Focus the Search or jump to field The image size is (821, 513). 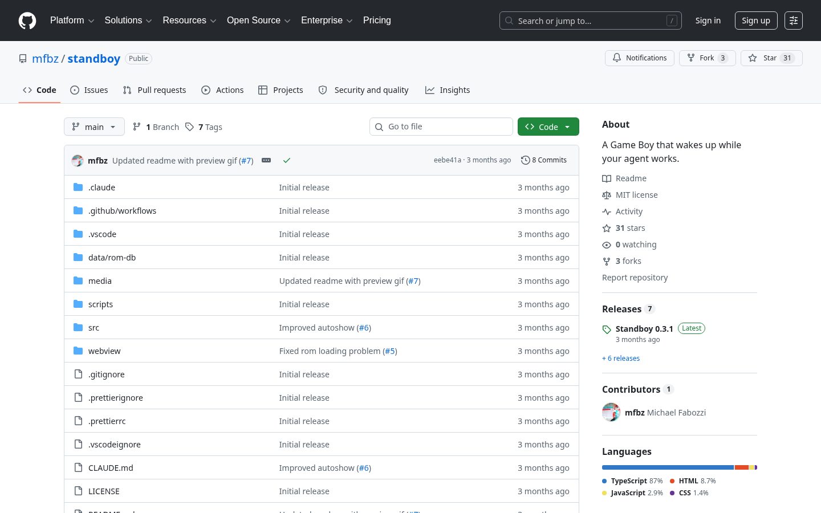(591, 21)
